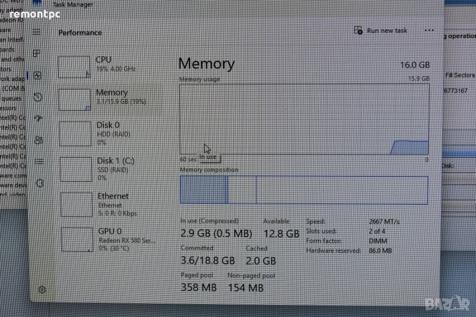
Task: Click the 'Memory composition' label
Action: tap(209, 170)
